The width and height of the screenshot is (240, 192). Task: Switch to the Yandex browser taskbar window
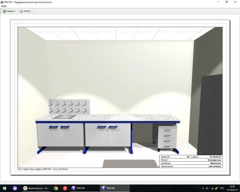[x=37, y=188]
